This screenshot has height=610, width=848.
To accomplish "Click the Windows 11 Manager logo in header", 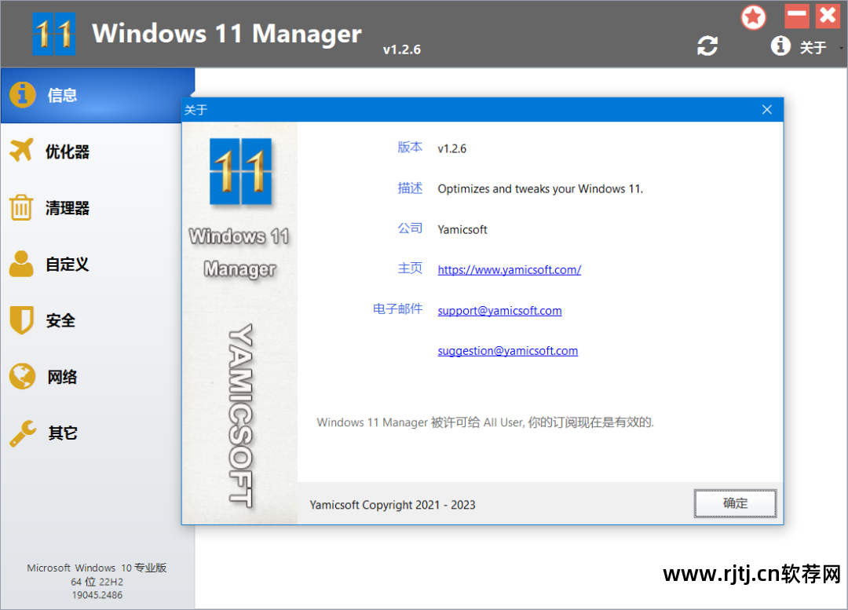I will [x=53, y=34].
